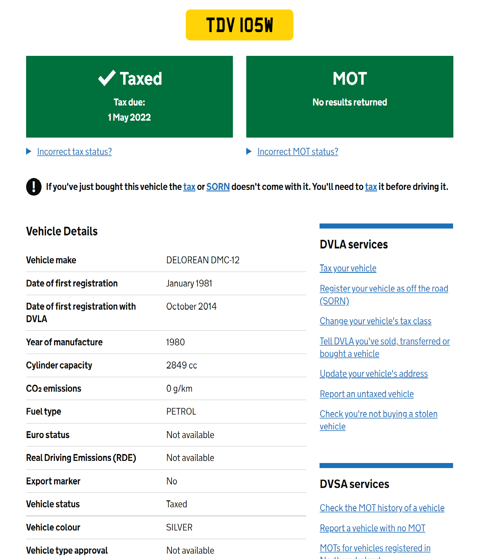
Task: Open 'Check the MOT history of a vehicle'
Action: click(382, 508)
